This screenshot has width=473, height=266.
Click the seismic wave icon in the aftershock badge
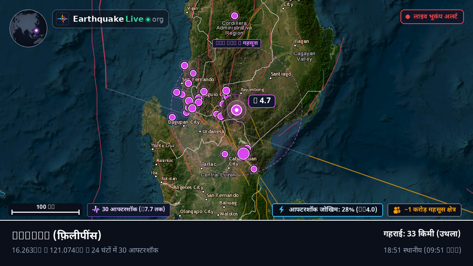[x=96, y=209]
